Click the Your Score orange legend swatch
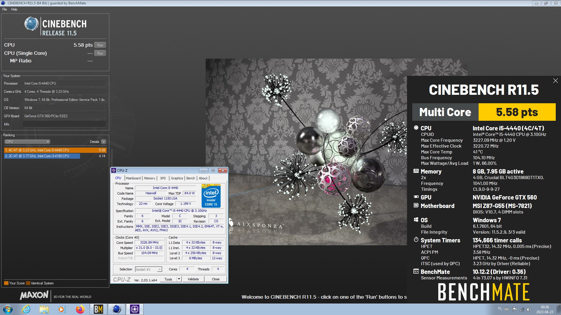 [x=6, y=283]
